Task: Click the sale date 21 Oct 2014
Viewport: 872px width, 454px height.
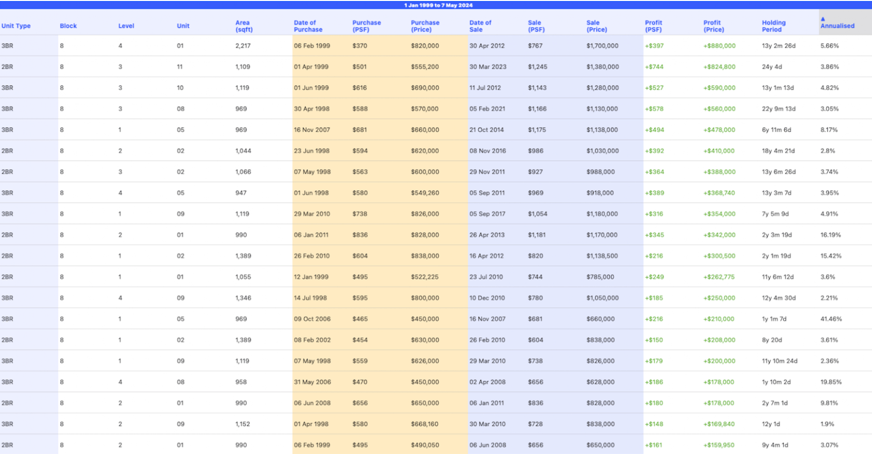Action: [x=487, y=130]
